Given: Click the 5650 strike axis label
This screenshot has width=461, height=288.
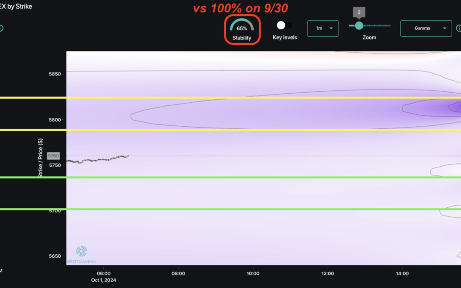Looking at the screenshot, I should 55,256.
